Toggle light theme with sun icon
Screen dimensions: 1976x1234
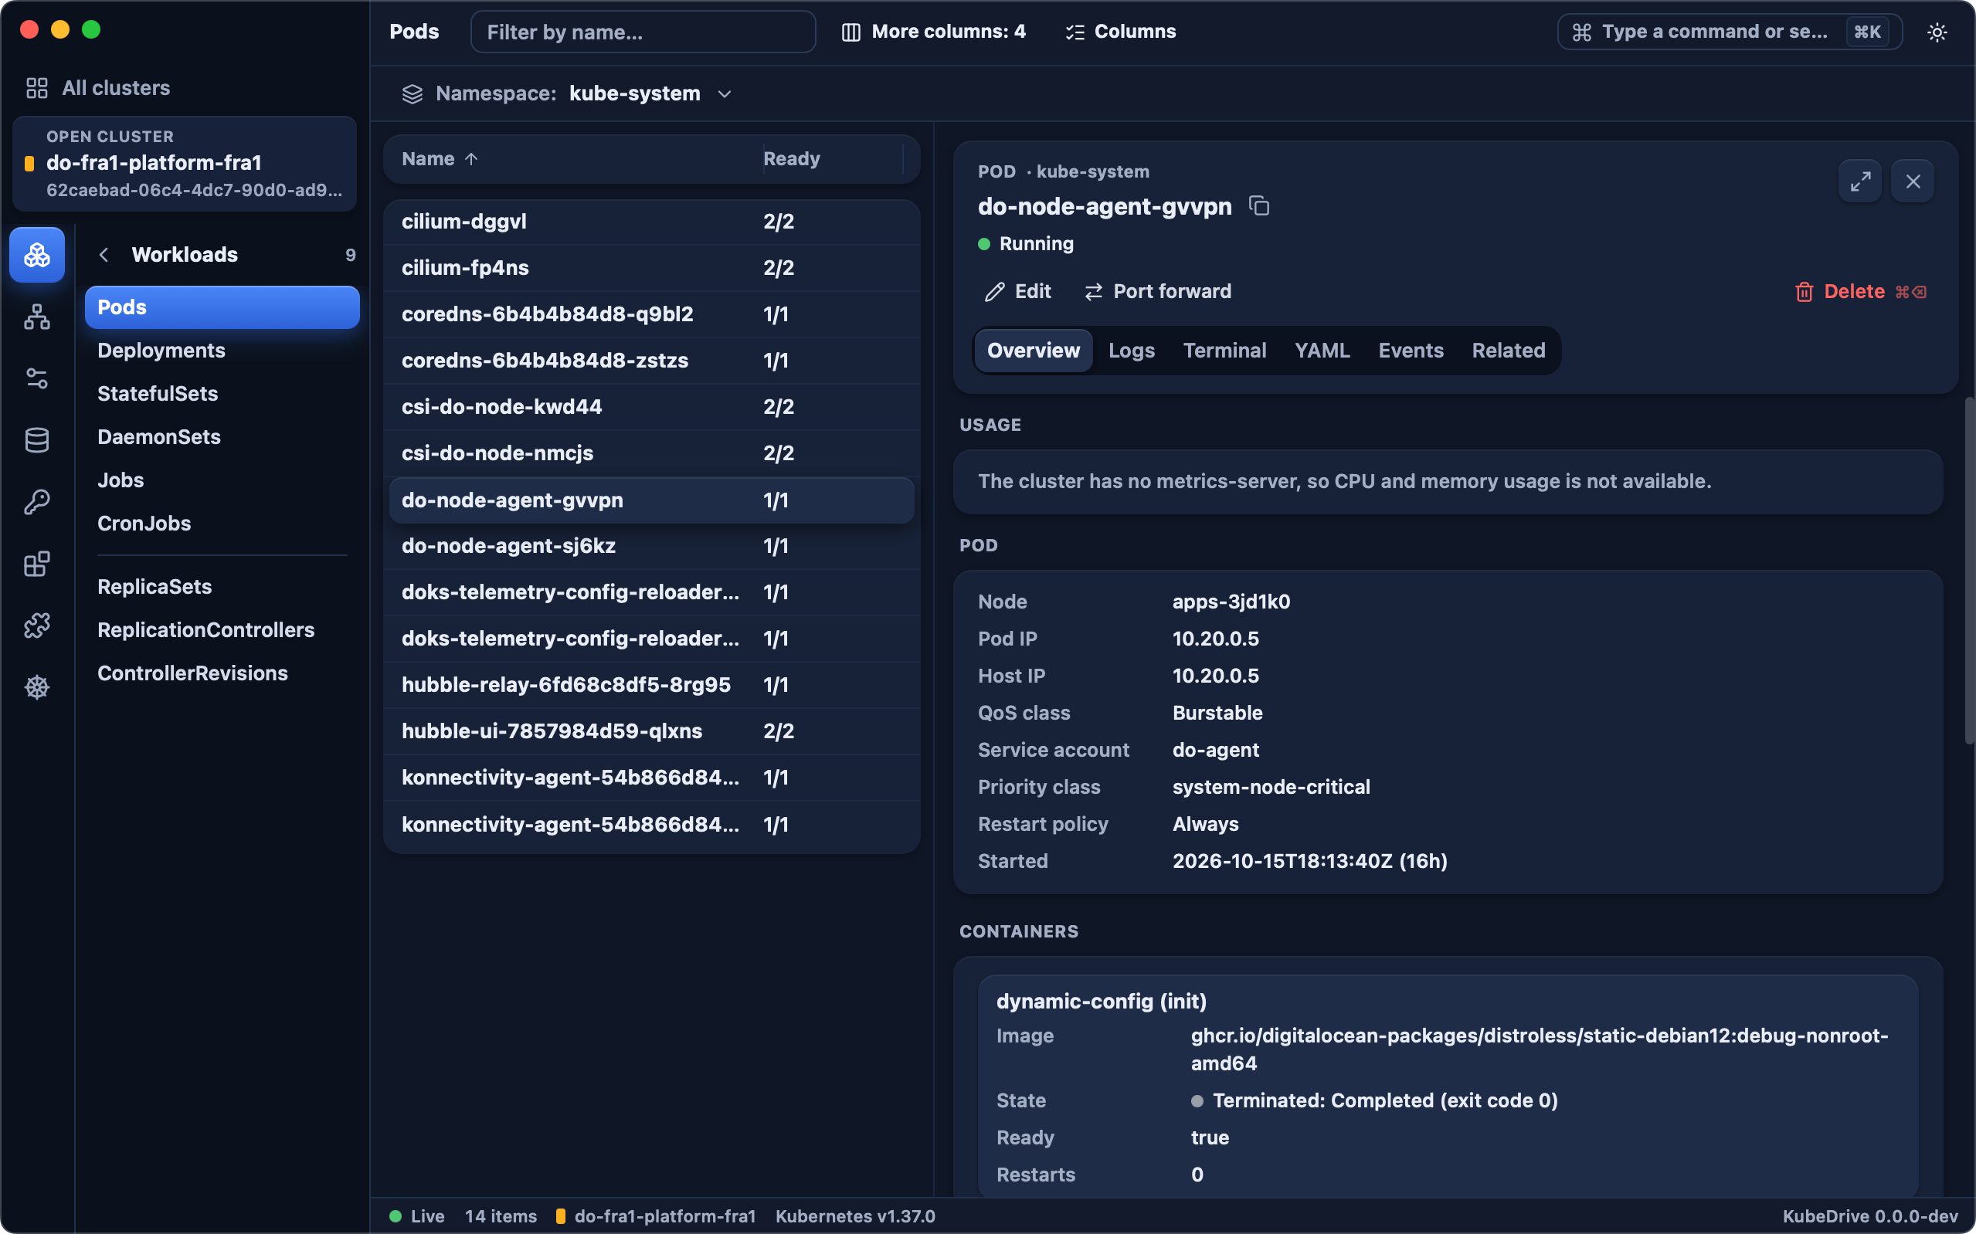point(1937,32)
